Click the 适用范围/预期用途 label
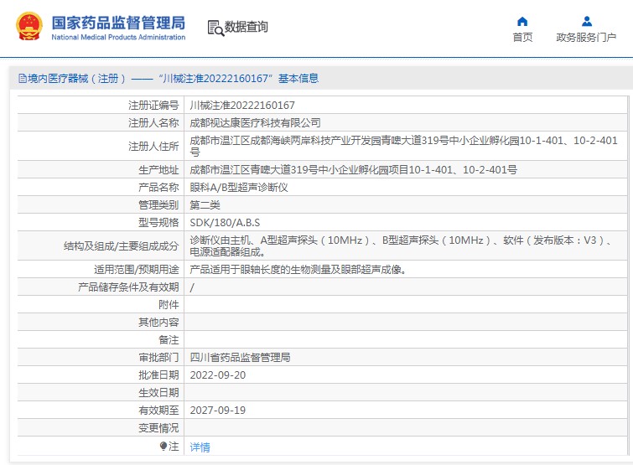The width and height of the screenshot is (633, 465). coord(137,270)
